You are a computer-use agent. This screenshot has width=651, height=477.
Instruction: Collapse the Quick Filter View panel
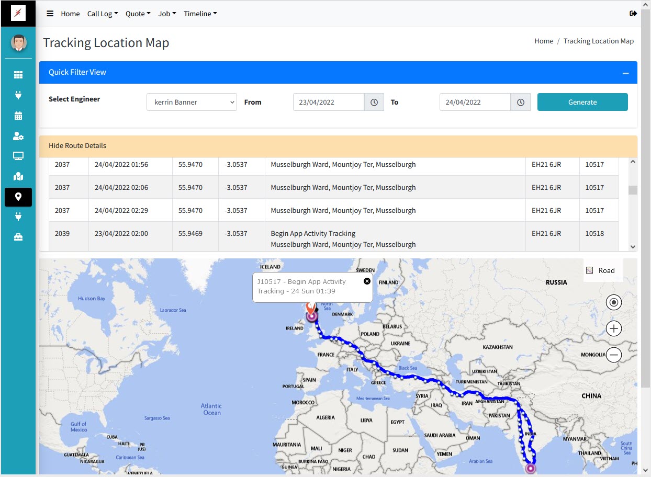(625, 73)
